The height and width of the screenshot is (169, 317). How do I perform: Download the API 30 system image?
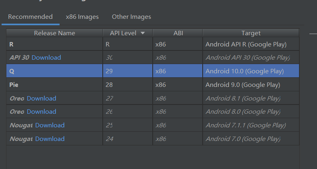point(46,58)
